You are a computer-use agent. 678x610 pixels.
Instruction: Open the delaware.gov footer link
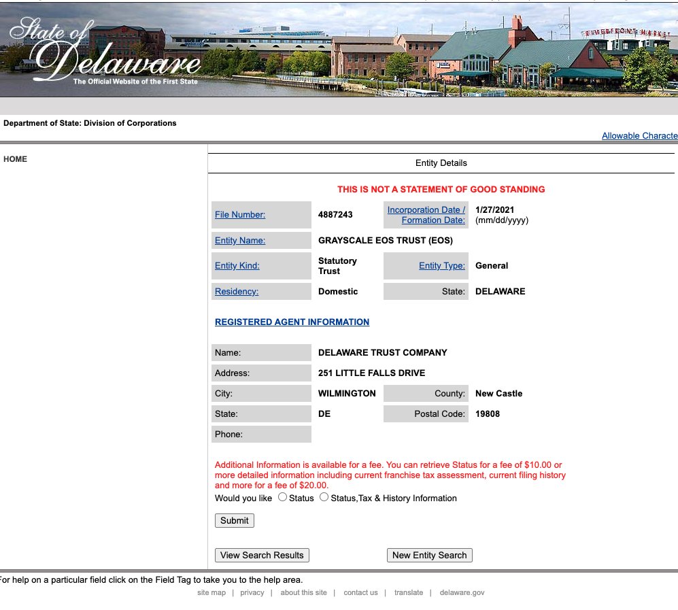(462, 593)
